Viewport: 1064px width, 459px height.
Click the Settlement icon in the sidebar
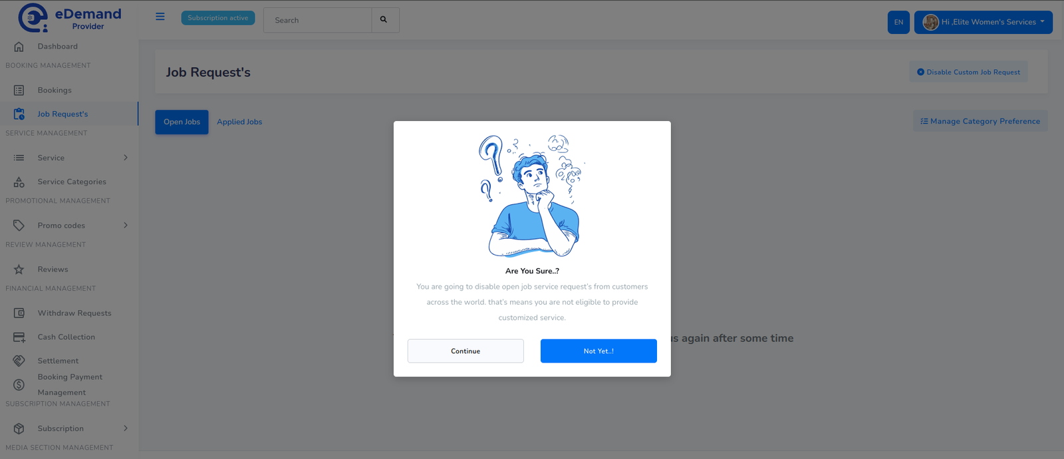point(17,360)
